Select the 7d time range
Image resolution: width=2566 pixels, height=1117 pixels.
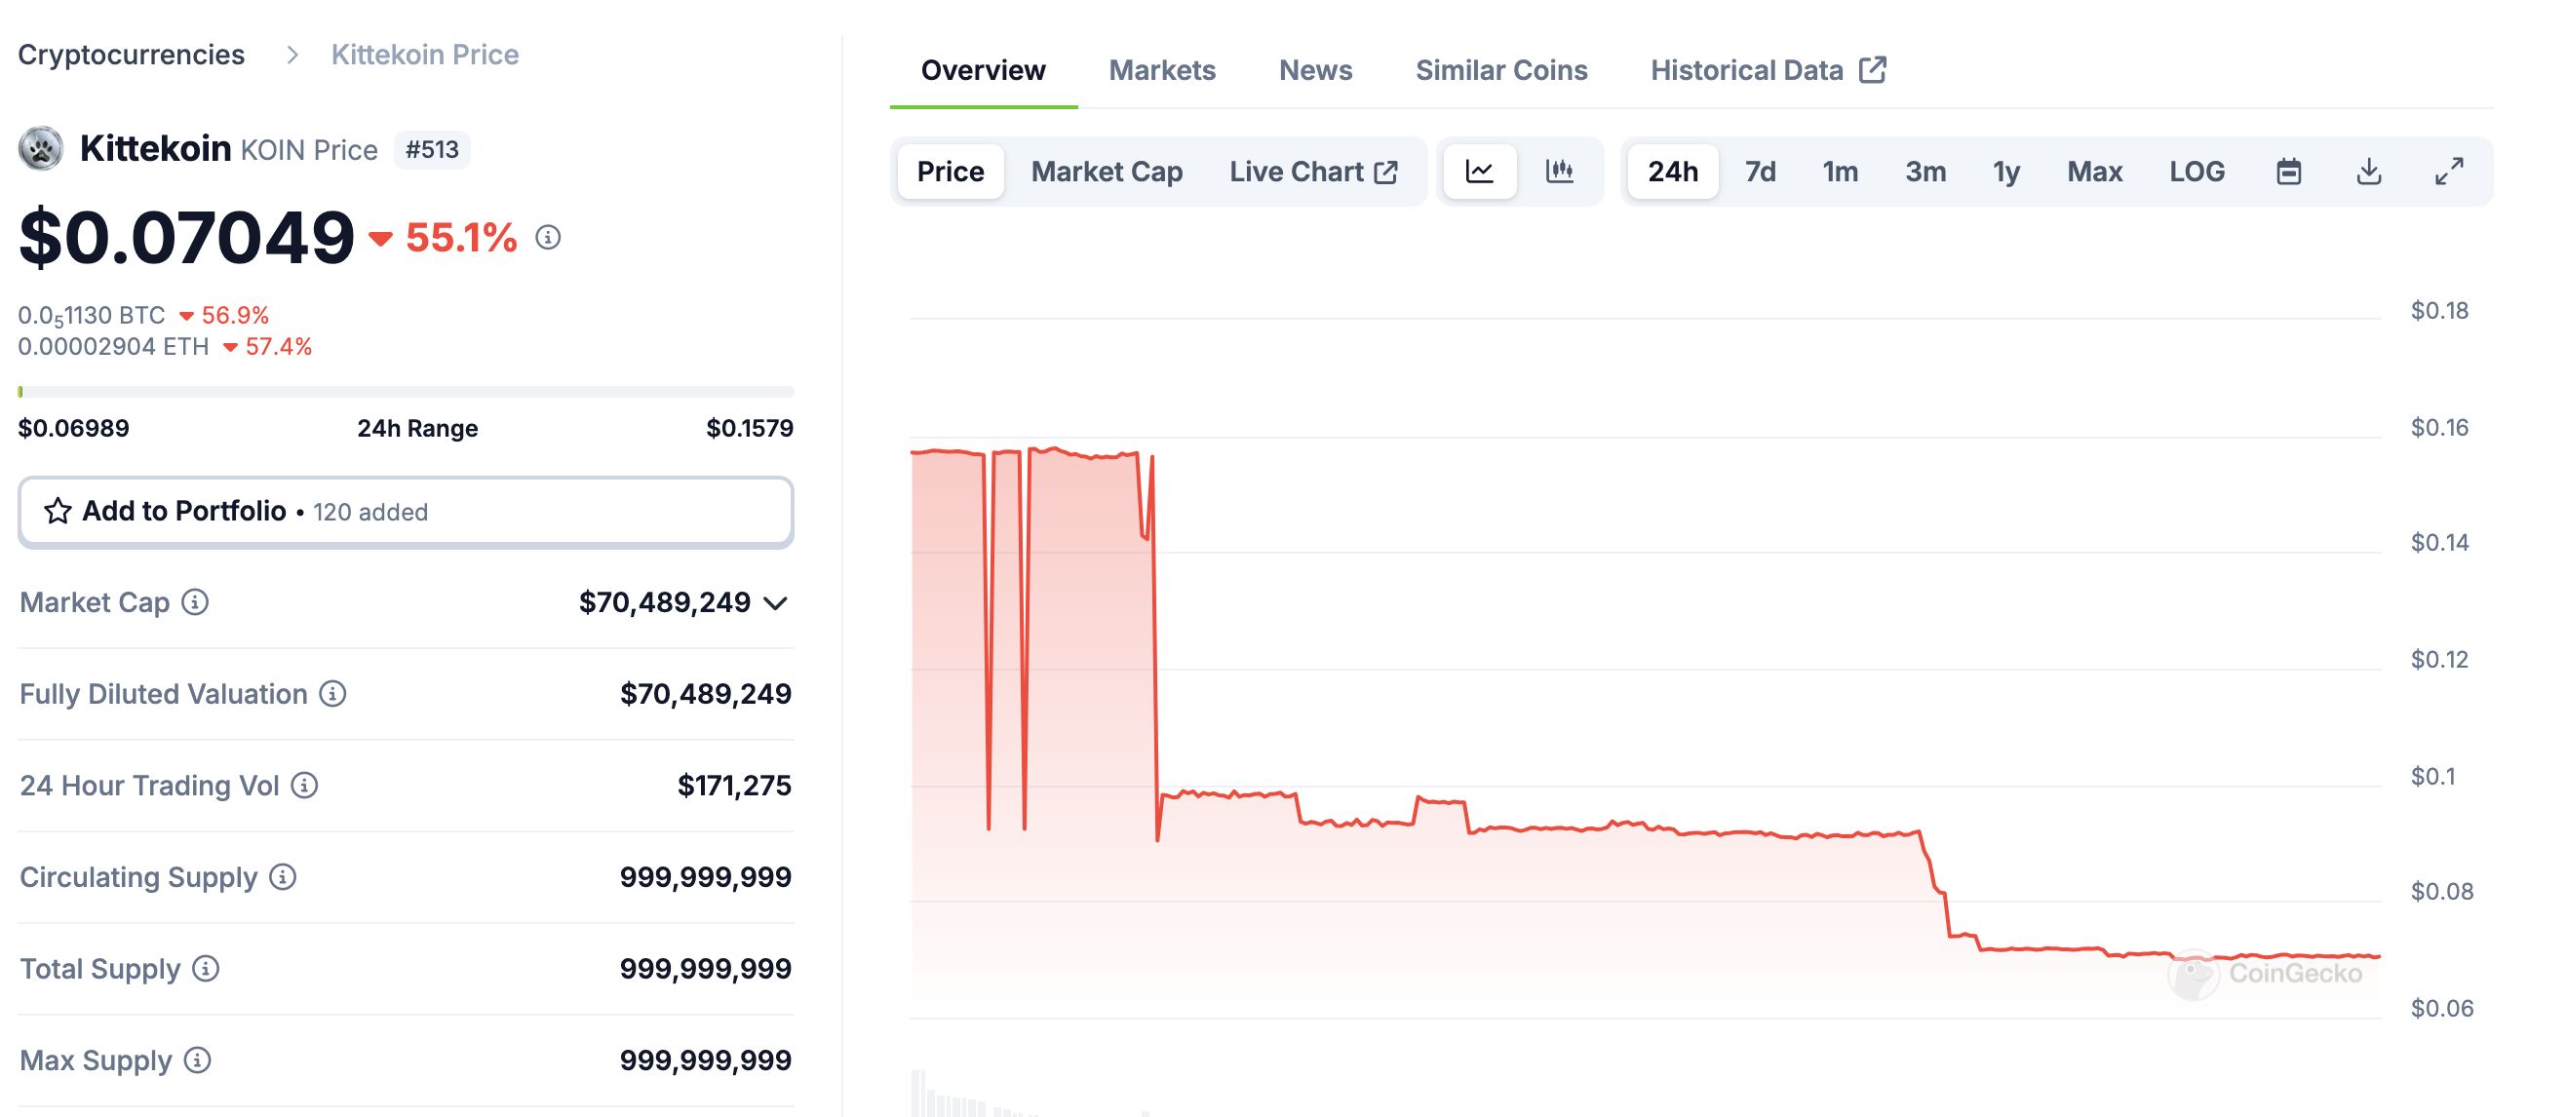[x=1760, y=172]
